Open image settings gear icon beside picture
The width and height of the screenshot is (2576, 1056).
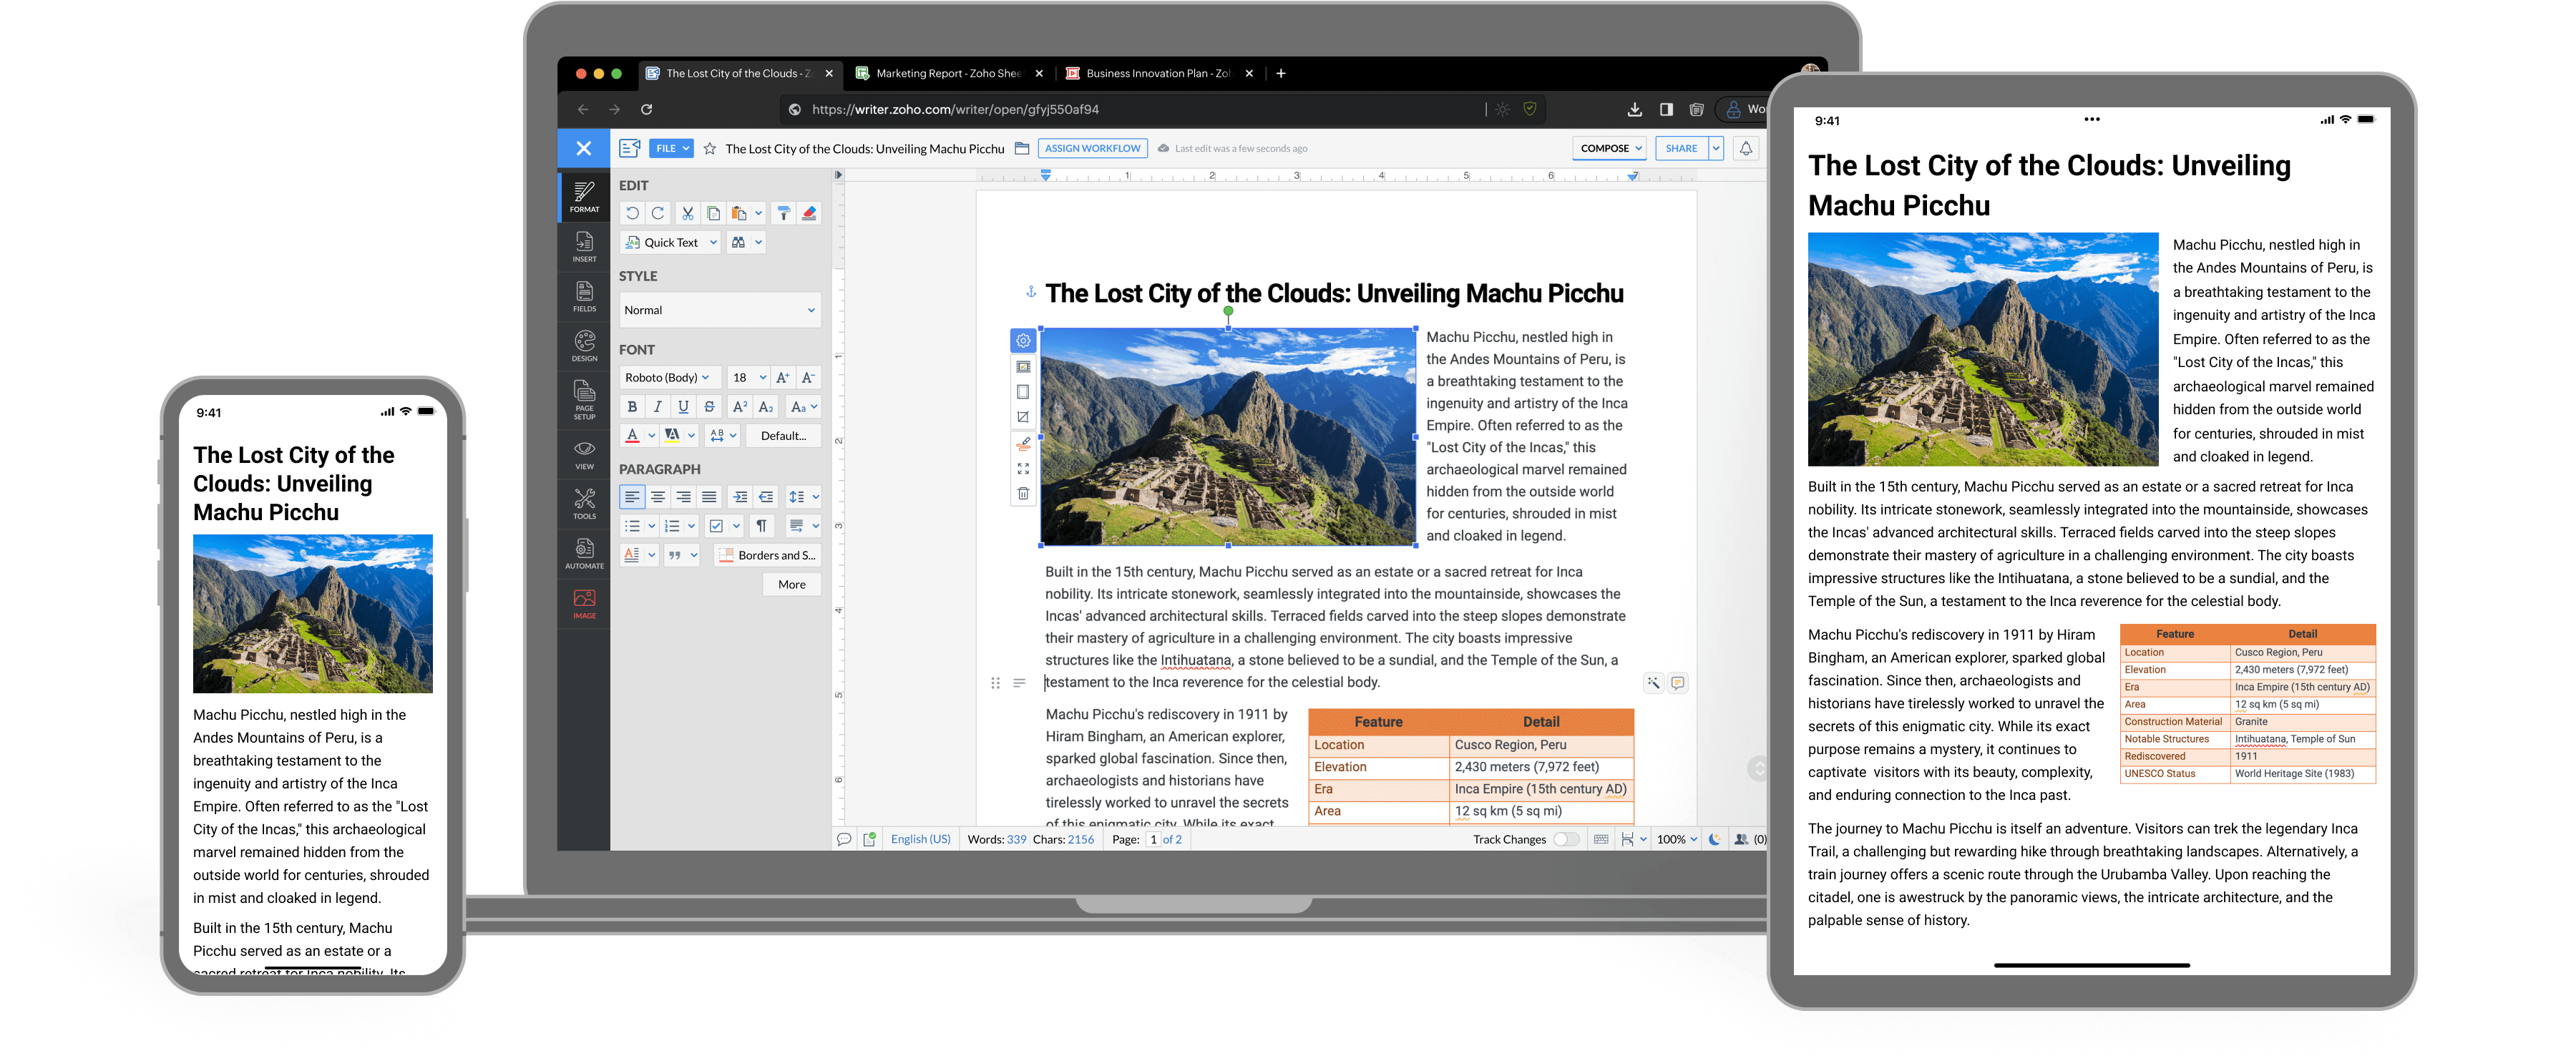[x=1023, y=340]
